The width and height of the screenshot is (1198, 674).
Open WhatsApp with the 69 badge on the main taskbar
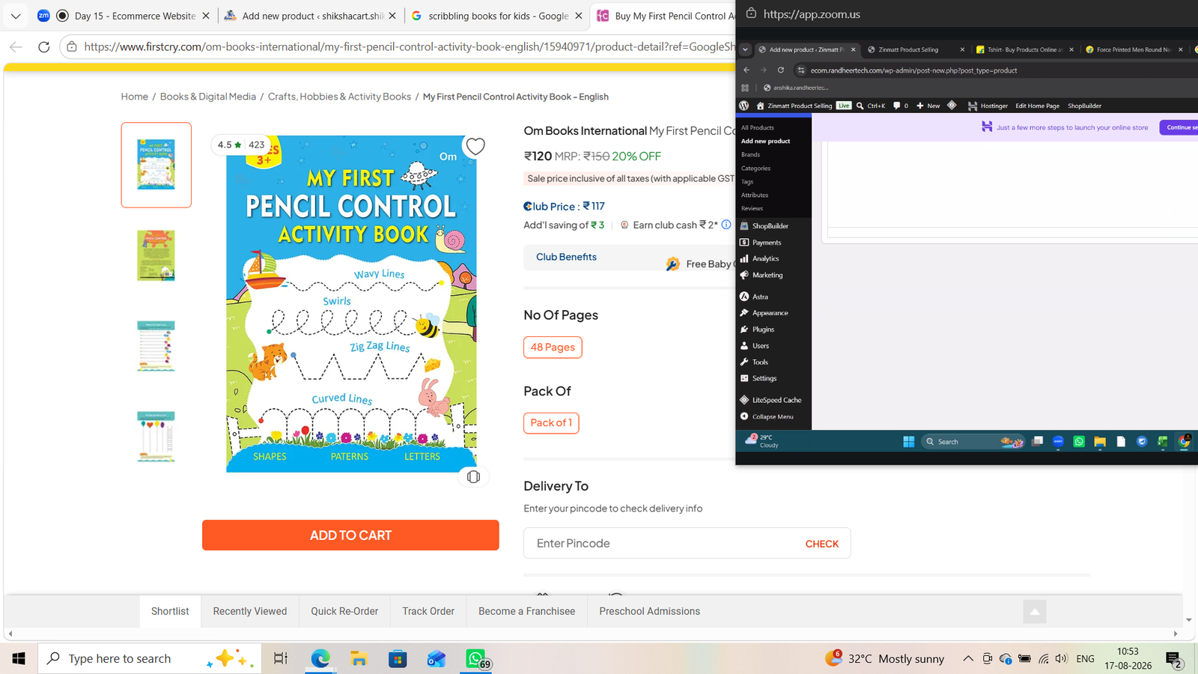point(476,658)
